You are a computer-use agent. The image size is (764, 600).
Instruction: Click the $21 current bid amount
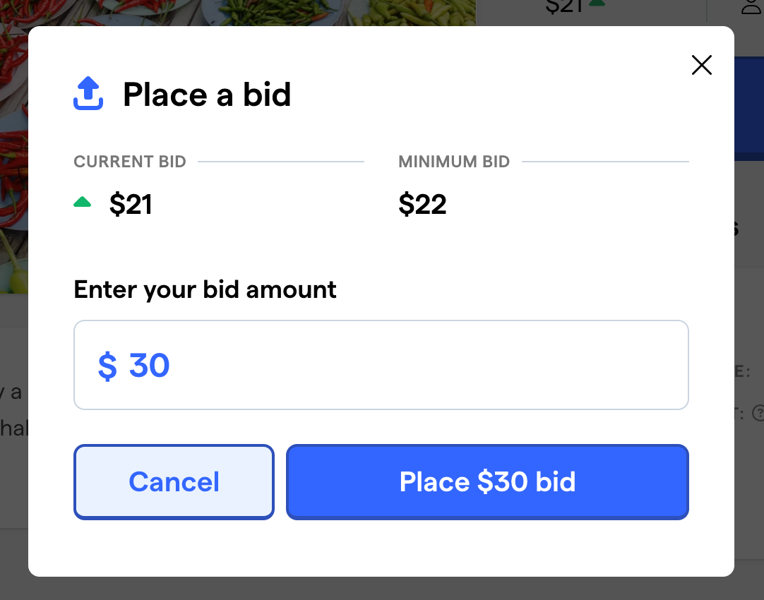click(x=131, y=204)
